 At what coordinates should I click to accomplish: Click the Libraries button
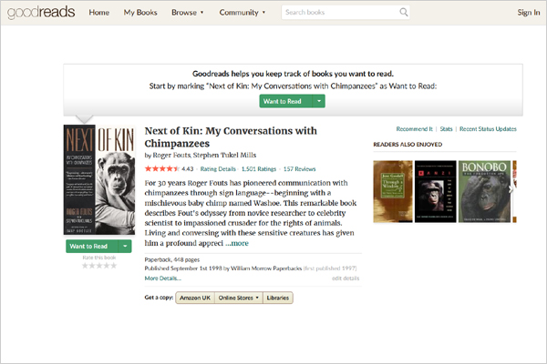click(278, 298)
